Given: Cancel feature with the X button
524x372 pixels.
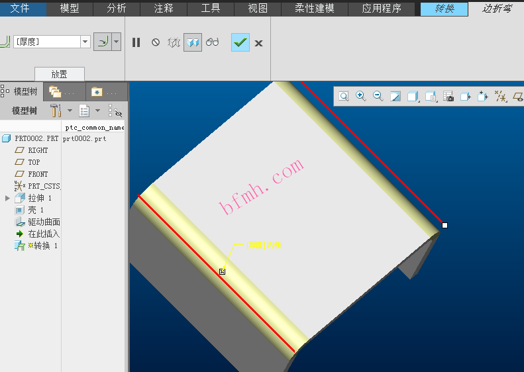Looking at the screenshot, I should (x=258, y=43).
